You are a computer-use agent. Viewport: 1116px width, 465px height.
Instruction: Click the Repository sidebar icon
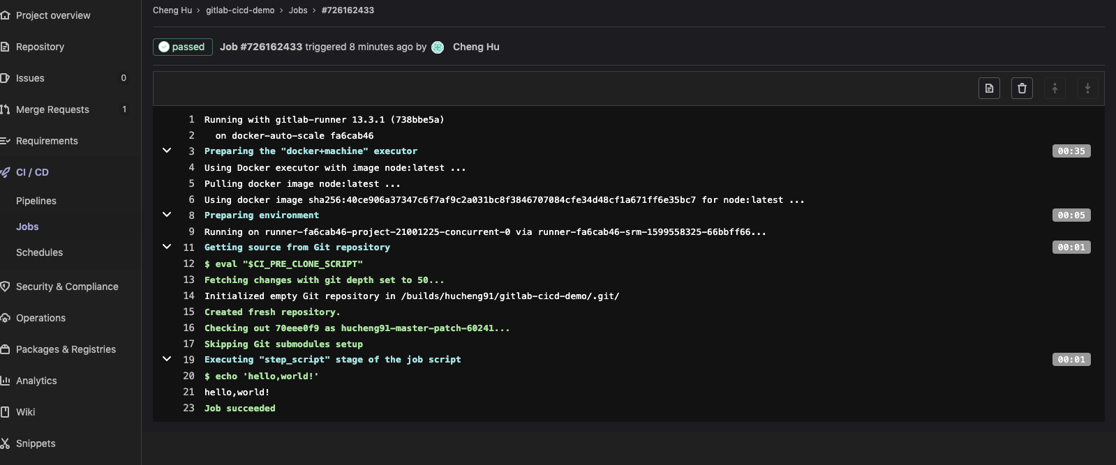(5, 47)
